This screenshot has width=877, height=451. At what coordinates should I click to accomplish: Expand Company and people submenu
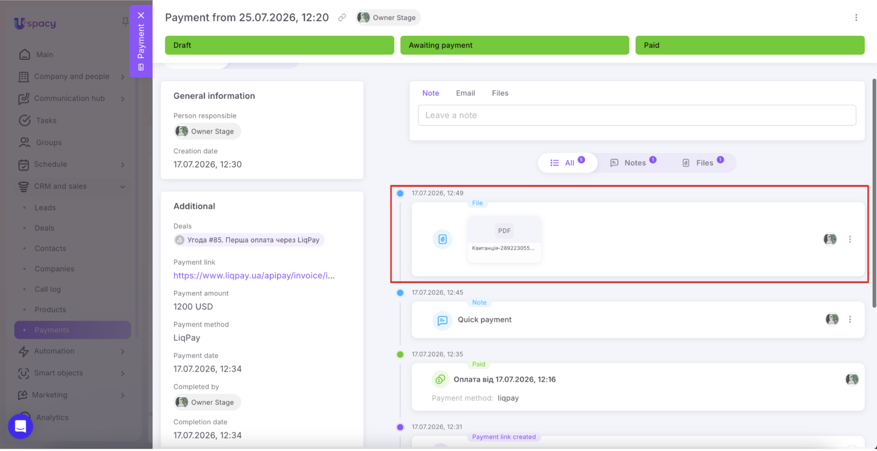[123, 77]
